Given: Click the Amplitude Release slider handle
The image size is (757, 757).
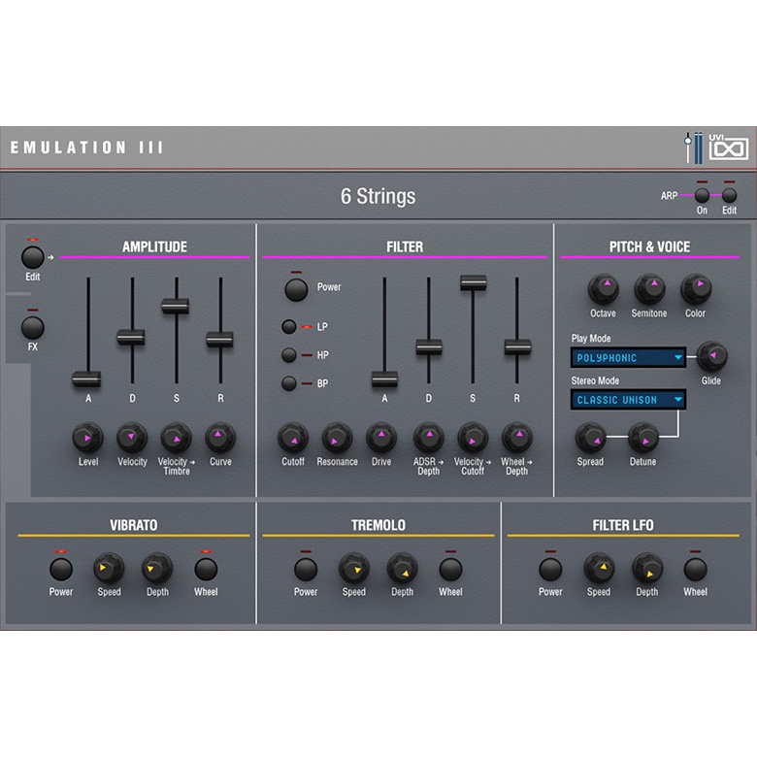Looking at the screenshot, I should pos(219,340).
